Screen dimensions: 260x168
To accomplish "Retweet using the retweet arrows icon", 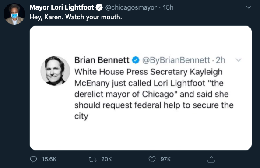I will point(92,159).
